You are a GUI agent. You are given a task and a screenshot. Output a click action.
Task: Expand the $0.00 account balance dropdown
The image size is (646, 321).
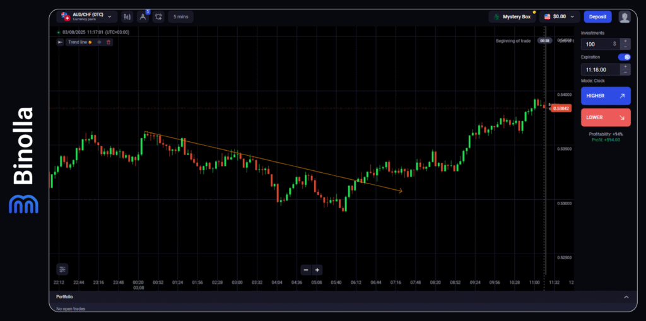coord(560,16)
